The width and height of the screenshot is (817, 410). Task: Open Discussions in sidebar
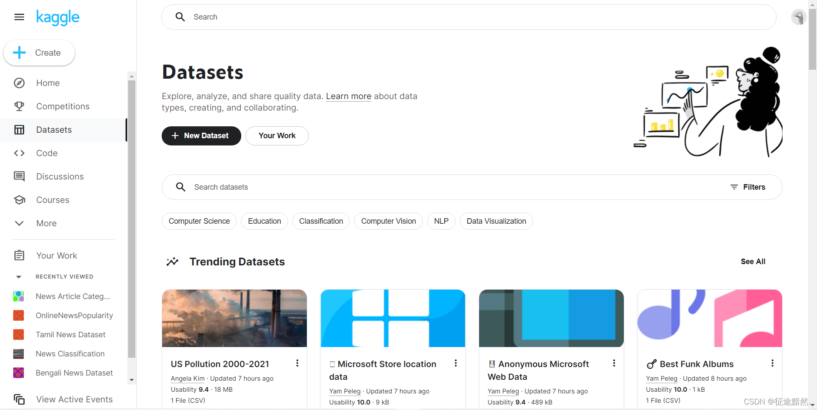pyautogui.click(x=63, y=177)
